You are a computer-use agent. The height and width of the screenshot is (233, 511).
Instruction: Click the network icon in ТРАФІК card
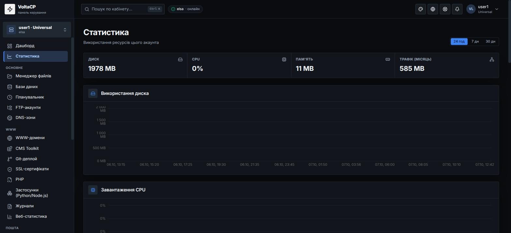(x=492, y=59)
